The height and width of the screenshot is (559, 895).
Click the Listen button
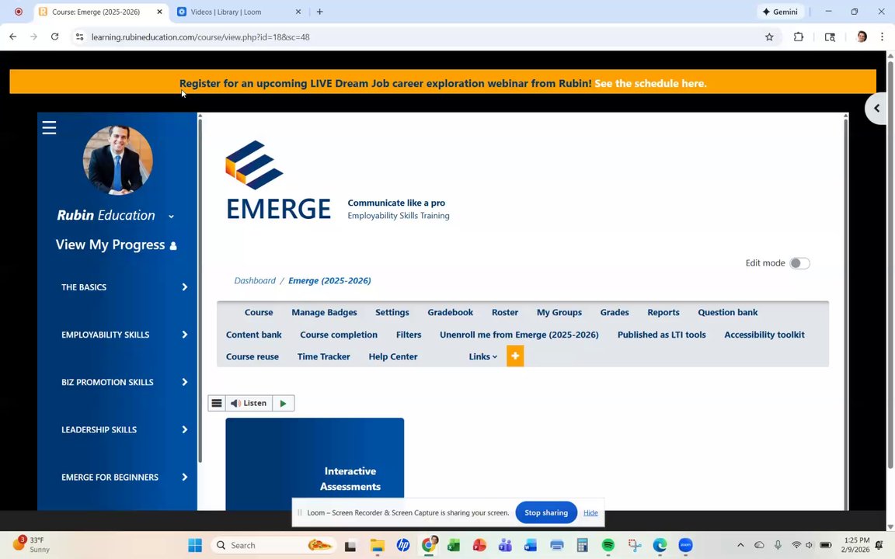(x=249, y=403)
